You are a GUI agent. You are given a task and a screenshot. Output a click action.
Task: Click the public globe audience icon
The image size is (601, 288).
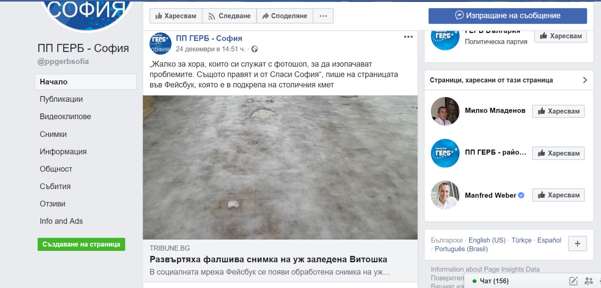tap(254, 49)
